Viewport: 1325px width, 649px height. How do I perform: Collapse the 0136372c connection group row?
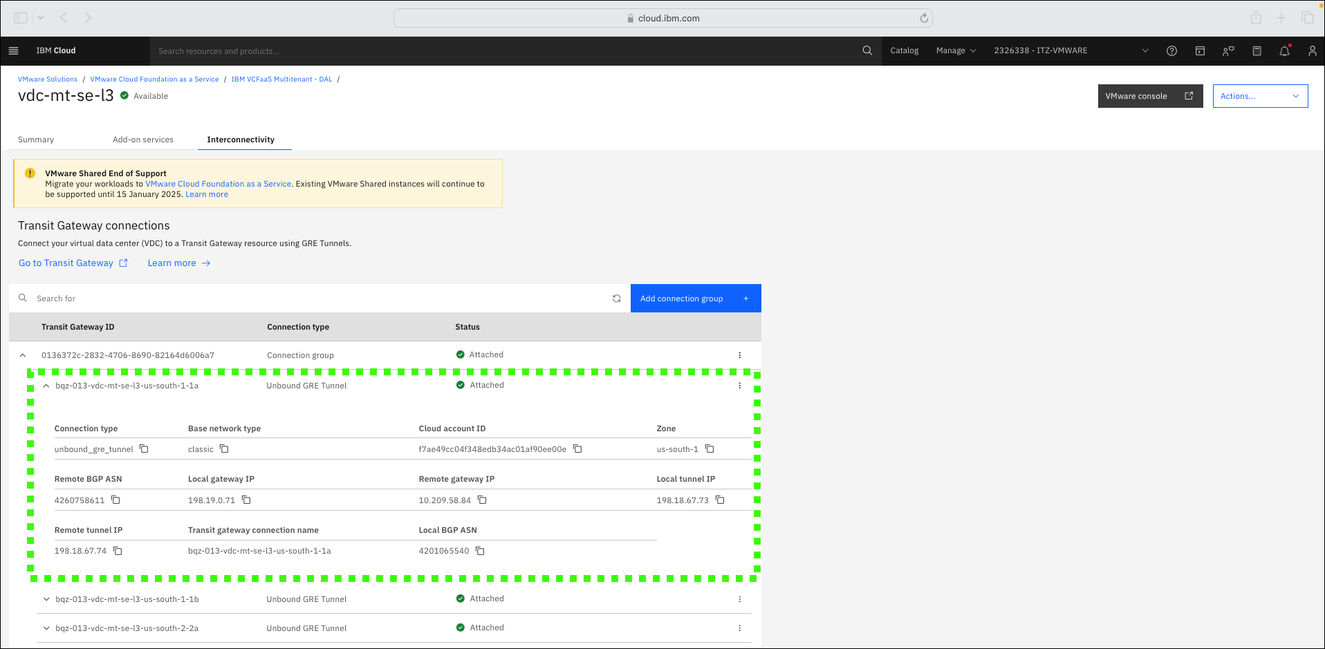pyautogui.click(x=23, y=355)
